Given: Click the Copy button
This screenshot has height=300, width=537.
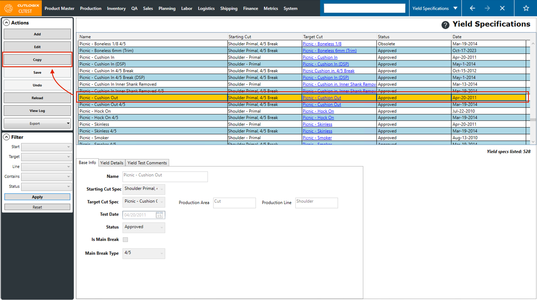Looking at the screenshot, I should [x=37, y=60].
